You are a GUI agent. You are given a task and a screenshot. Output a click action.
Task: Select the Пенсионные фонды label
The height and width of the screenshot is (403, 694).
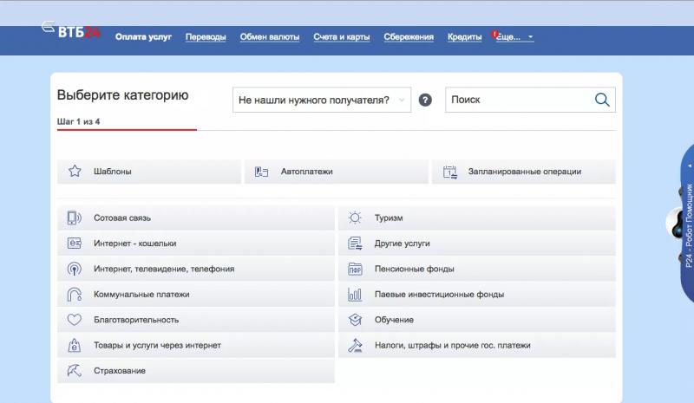[x=415, y=269]
